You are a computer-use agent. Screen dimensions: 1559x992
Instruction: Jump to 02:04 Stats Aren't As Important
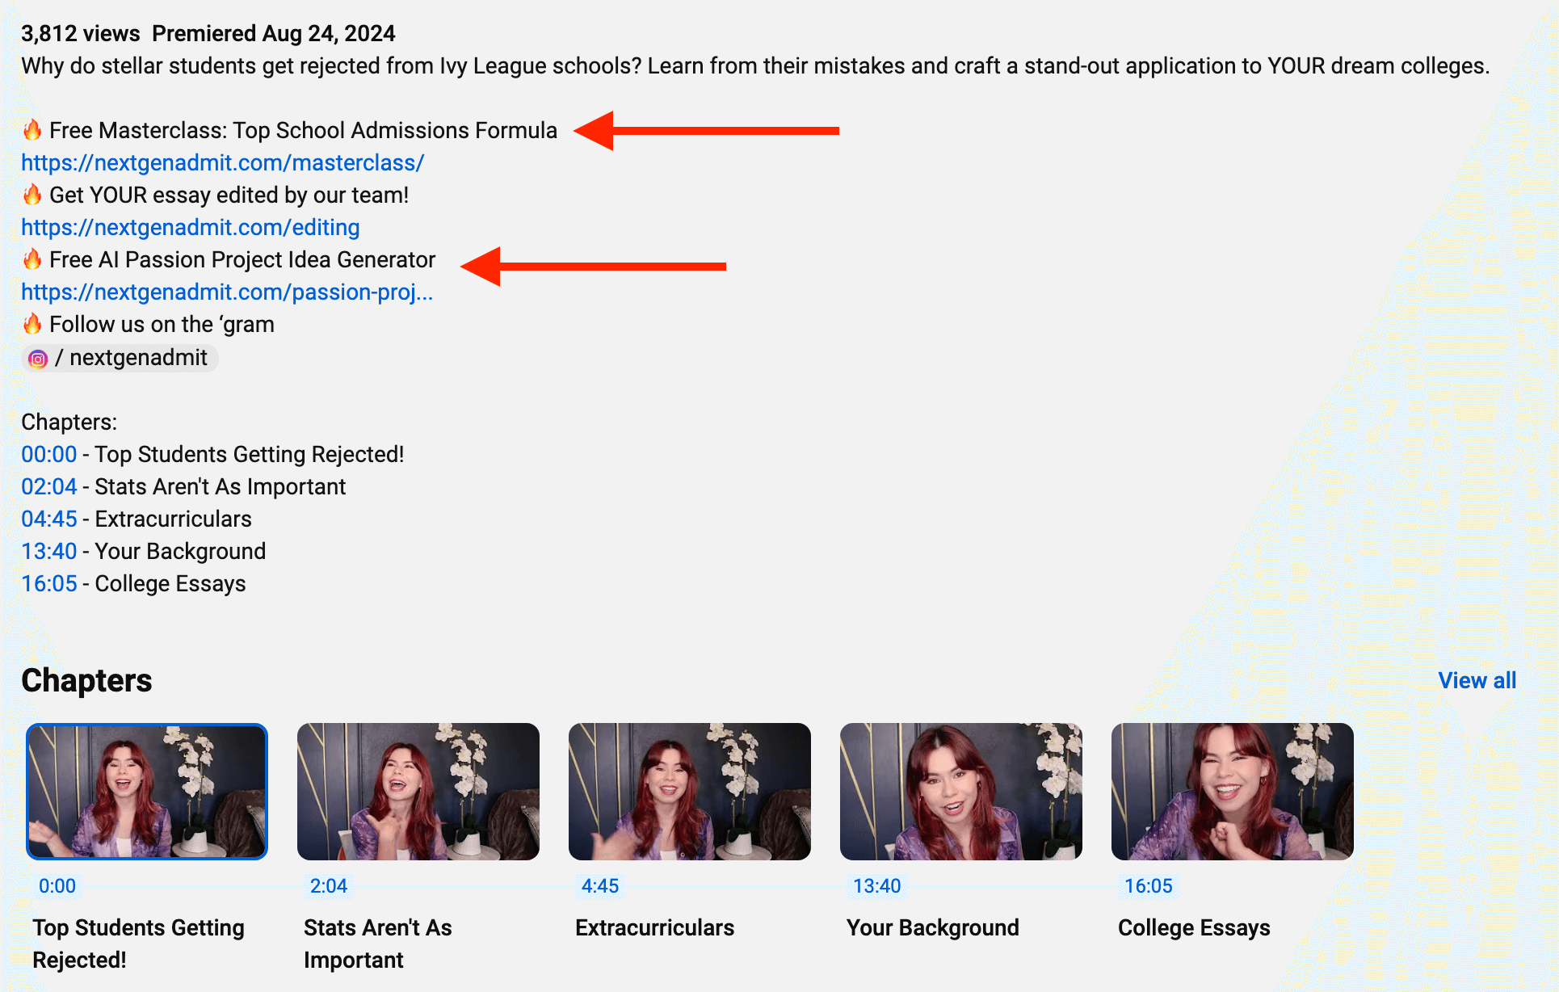pos(49,486)
